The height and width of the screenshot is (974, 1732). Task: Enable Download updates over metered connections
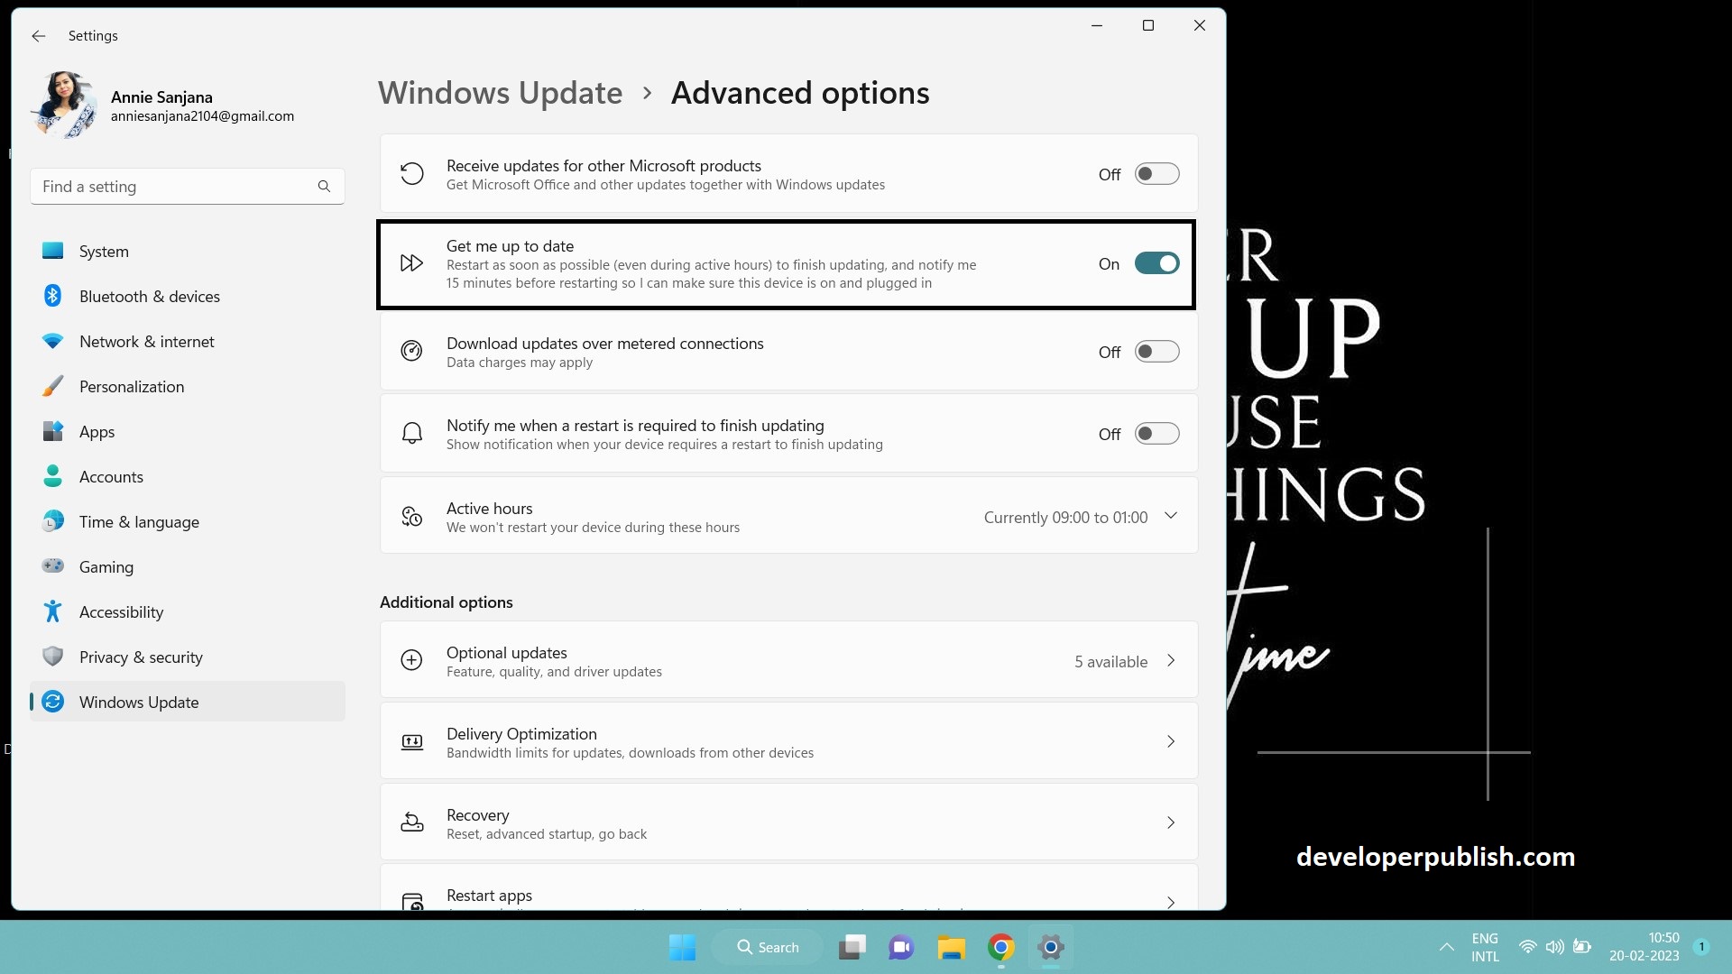(x=1156, y=352)
